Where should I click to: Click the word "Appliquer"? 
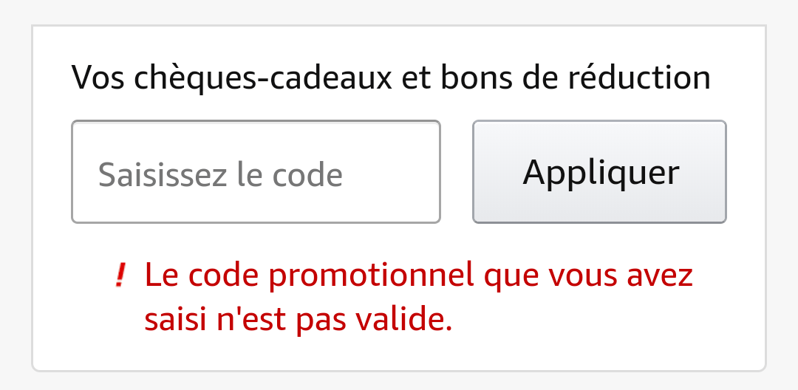601,172
